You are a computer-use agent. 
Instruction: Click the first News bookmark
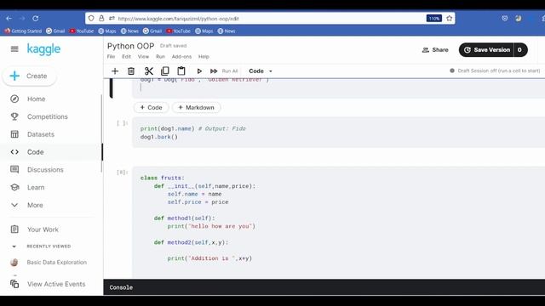pyautogui.click(x=129, y=31)
